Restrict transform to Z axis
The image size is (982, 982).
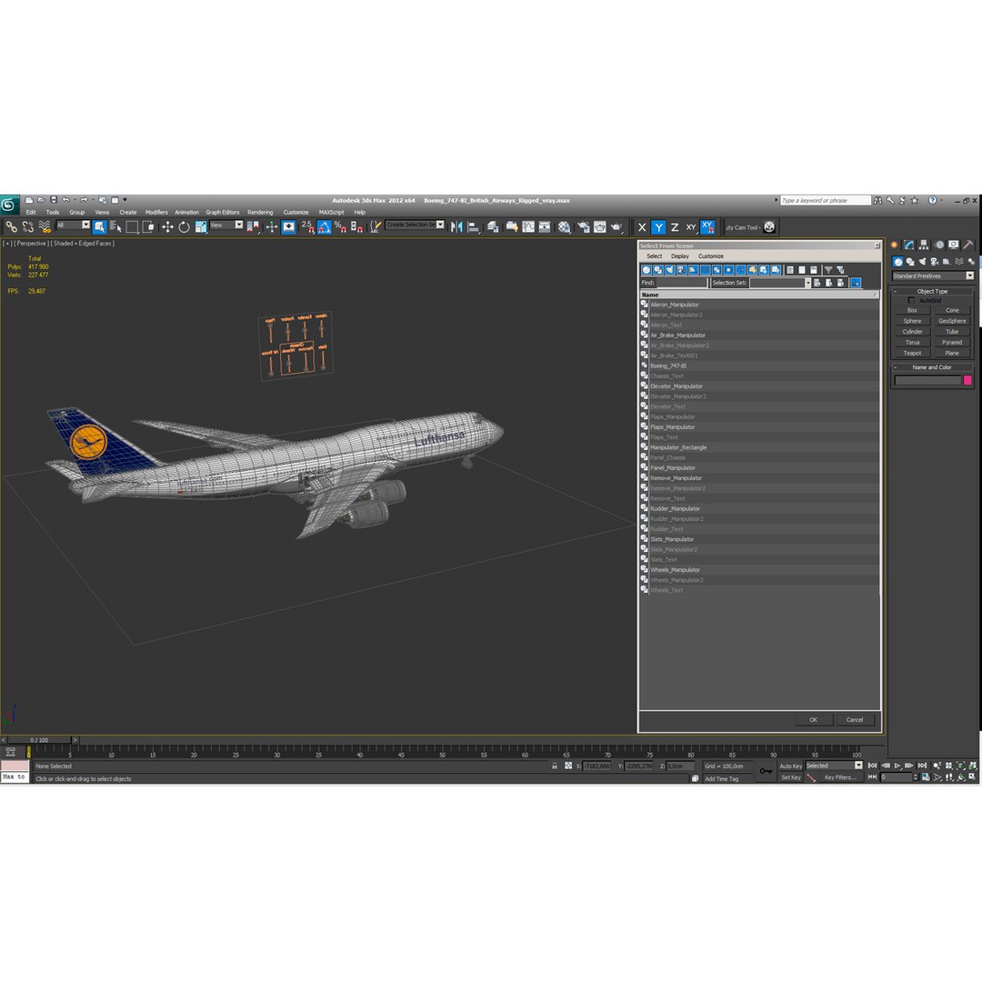click(x=675, y=227)
